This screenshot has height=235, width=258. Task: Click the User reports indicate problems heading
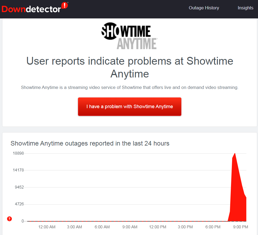[x=130, y=68]
